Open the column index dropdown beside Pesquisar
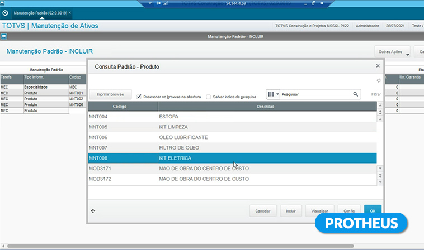Viewport: 424px width, 250px height. point(272,94)
